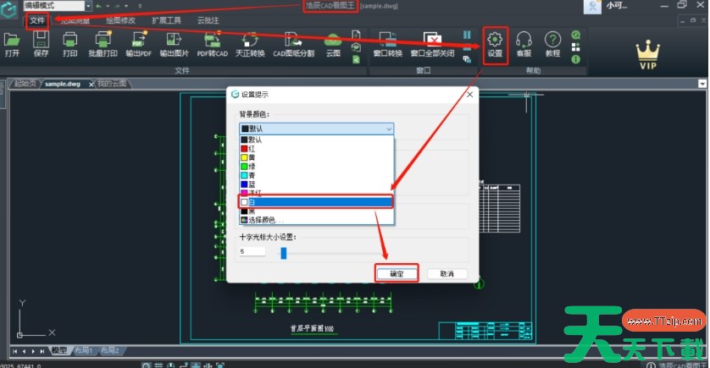Click the 输出PDF export icon
This screenshot has width=710, height=368.
point(138,41)
